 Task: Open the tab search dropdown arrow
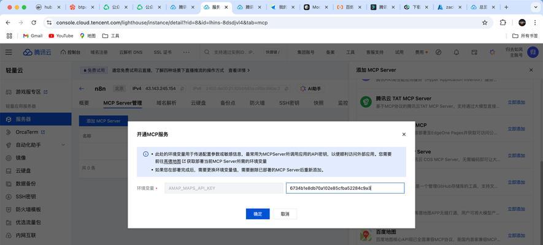pyautogui.click(x=535, y=7)
